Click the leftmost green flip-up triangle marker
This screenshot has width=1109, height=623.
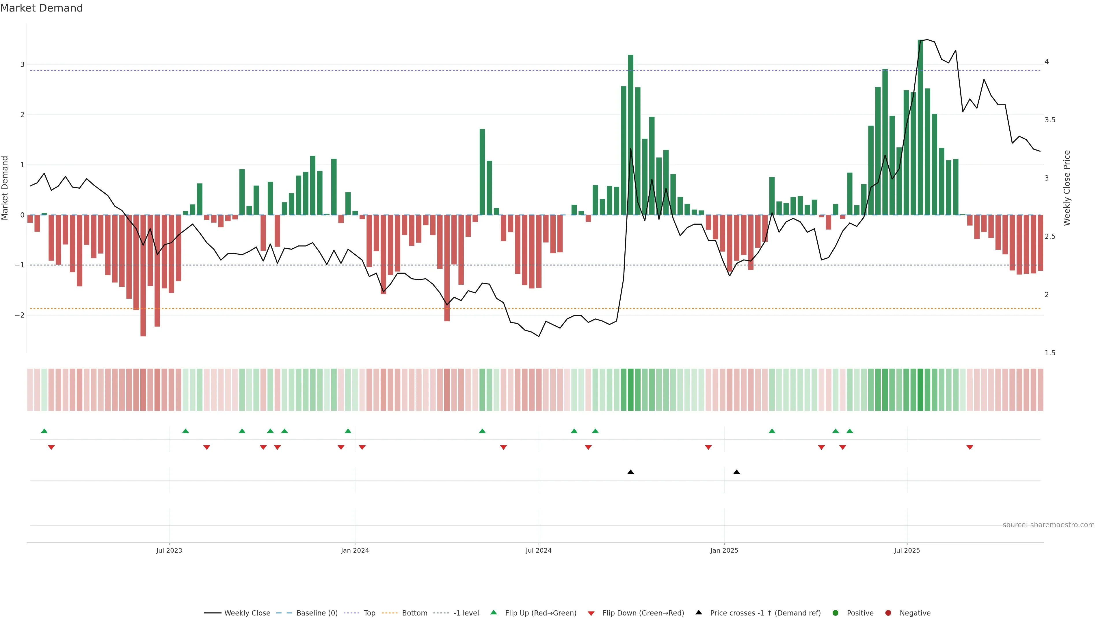point(44,431)
